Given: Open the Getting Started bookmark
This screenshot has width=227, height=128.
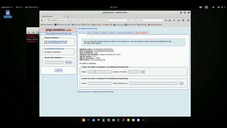Looking at the screenshot, I should 155,25.
